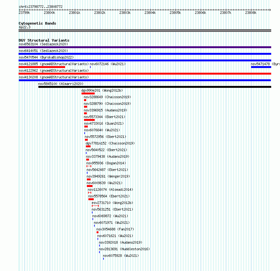The image size is (280, 271).
Task: Click nsv3054688 (Fan2017) label
Action: click(x=115, y=229)
